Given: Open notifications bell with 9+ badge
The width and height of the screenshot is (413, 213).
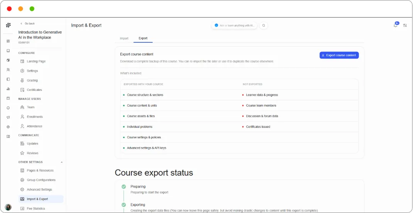Looking at the screenshot, I should 396,25.
